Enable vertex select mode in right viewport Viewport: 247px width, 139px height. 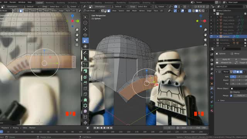point(103,11)
